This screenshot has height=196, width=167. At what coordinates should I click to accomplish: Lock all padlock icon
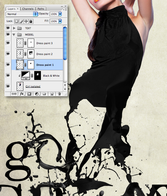31,21
